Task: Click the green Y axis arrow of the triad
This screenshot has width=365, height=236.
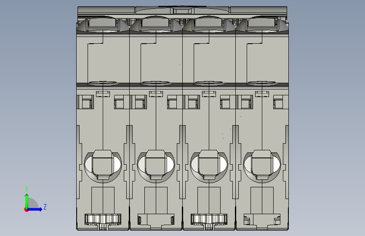Action: (x=27, y=201)
